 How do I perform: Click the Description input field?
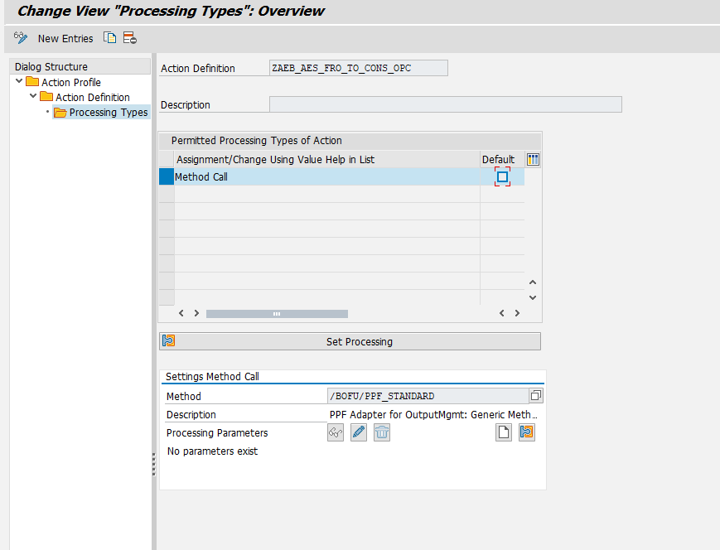[x=446, y=104]
